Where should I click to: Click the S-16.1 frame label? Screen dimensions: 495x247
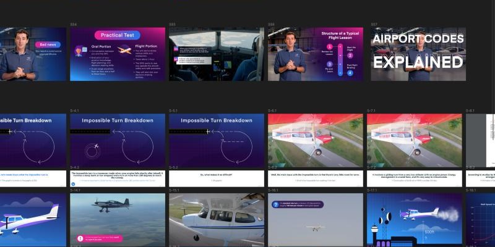click(273, 190)
